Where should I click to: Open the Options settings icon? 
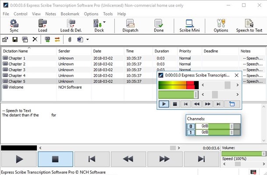coord(221,26)
